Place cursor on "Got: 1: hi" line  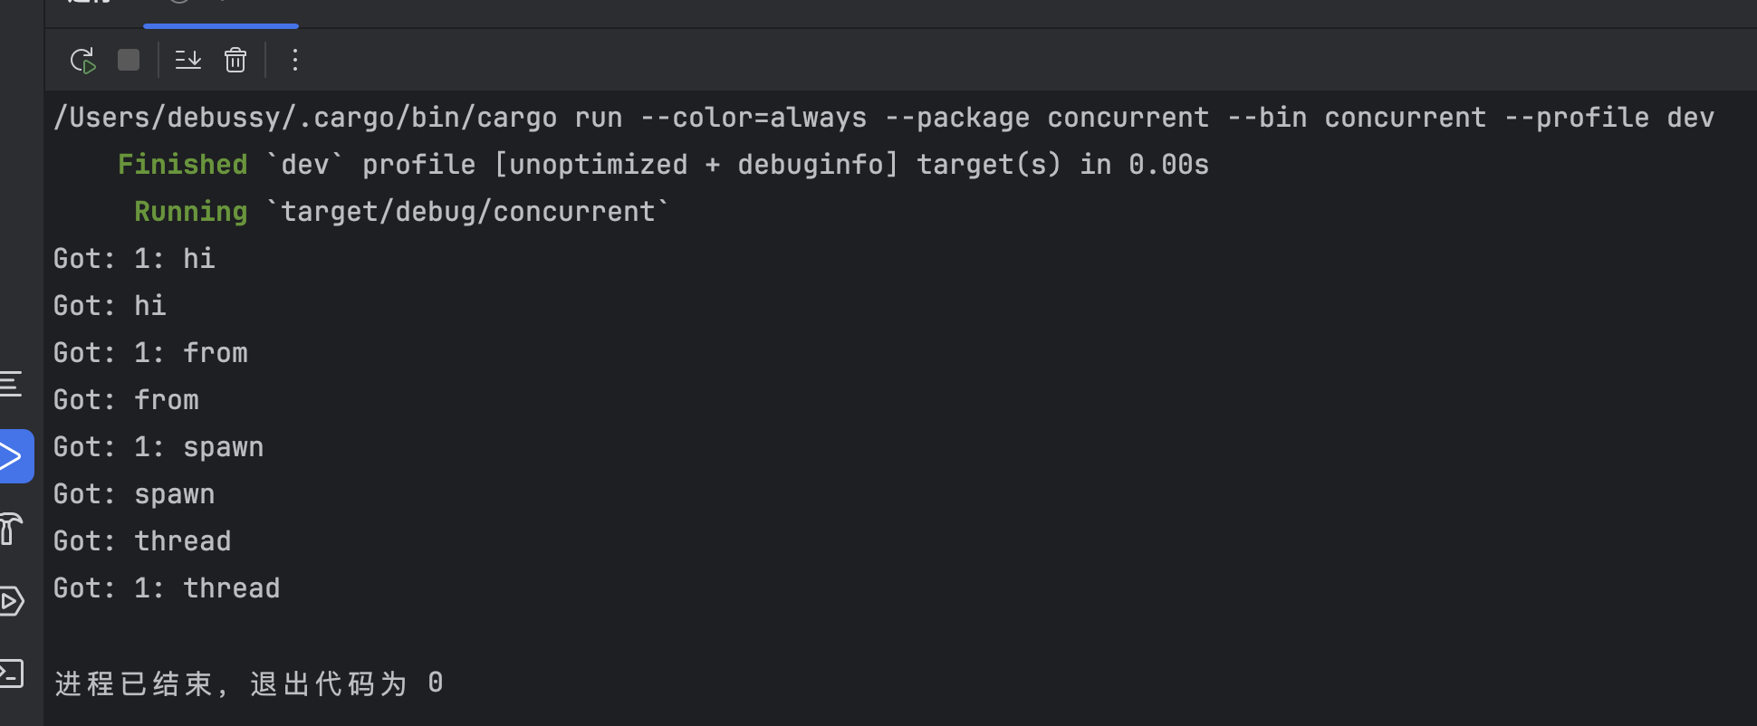[134, 259]
